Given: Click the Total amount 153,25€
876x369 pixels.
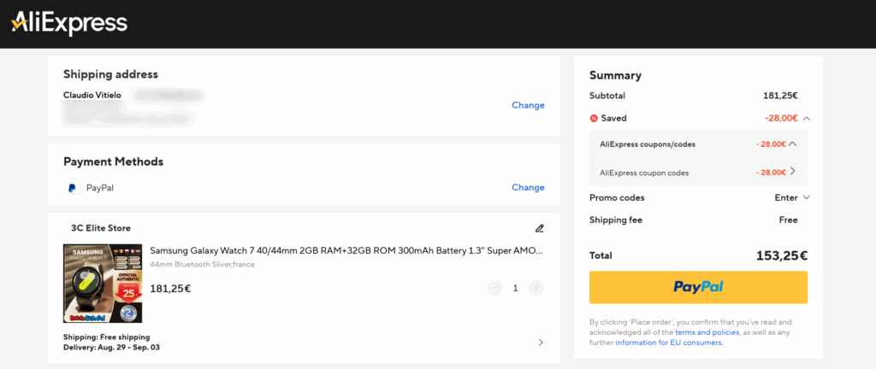Looking at the screenshot, I should [782, 256].
